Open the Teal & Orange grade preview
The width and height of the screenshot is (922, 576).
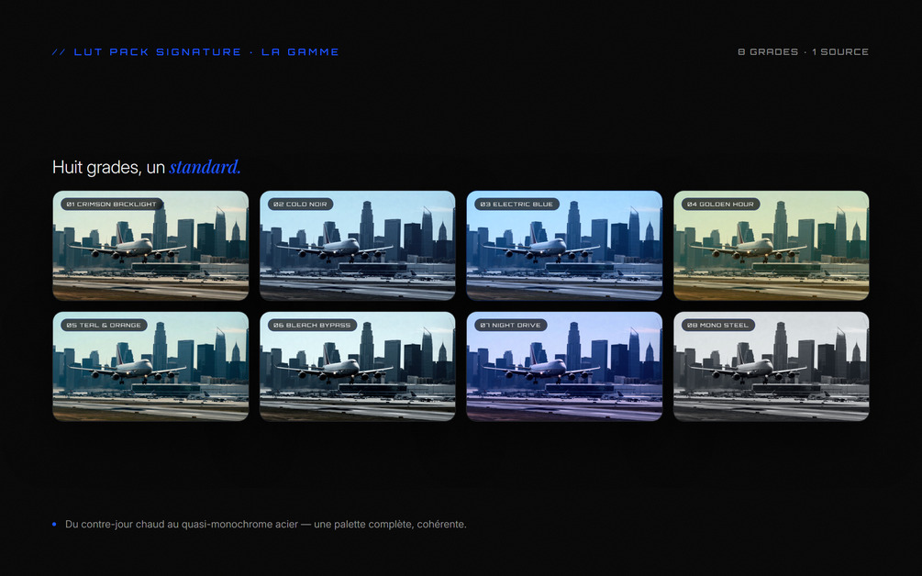(x=150, y=366)
